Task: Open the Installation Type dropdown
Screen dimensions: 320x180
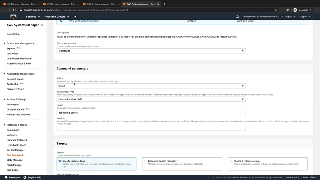Action: [151, 99]
